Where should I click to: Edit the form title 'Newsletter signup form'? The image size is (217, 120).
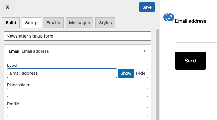[x=77, y=36]
